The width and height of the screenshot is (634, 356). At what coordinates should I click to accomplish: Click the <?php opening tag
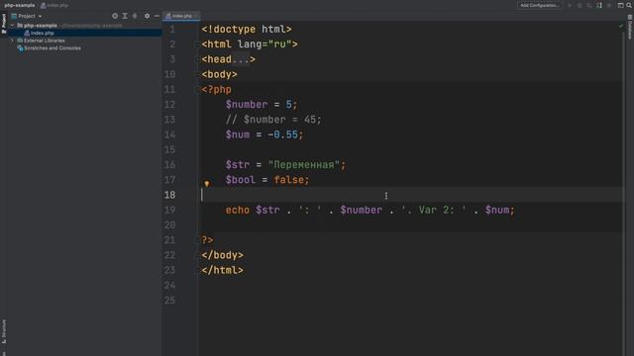216,90
